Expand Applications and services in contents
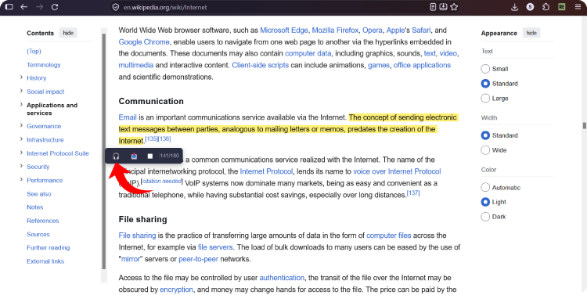The image size is (587, 295). 21,104
